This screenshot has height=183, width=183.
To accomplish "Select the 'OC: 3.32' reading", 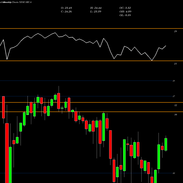I will (x=125, y=8).
